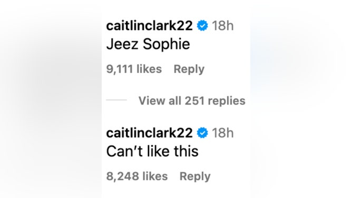Viewport: 352px width, 198px height.
Task: Click the word 'replies' in View all link
Action: [227, 101]
